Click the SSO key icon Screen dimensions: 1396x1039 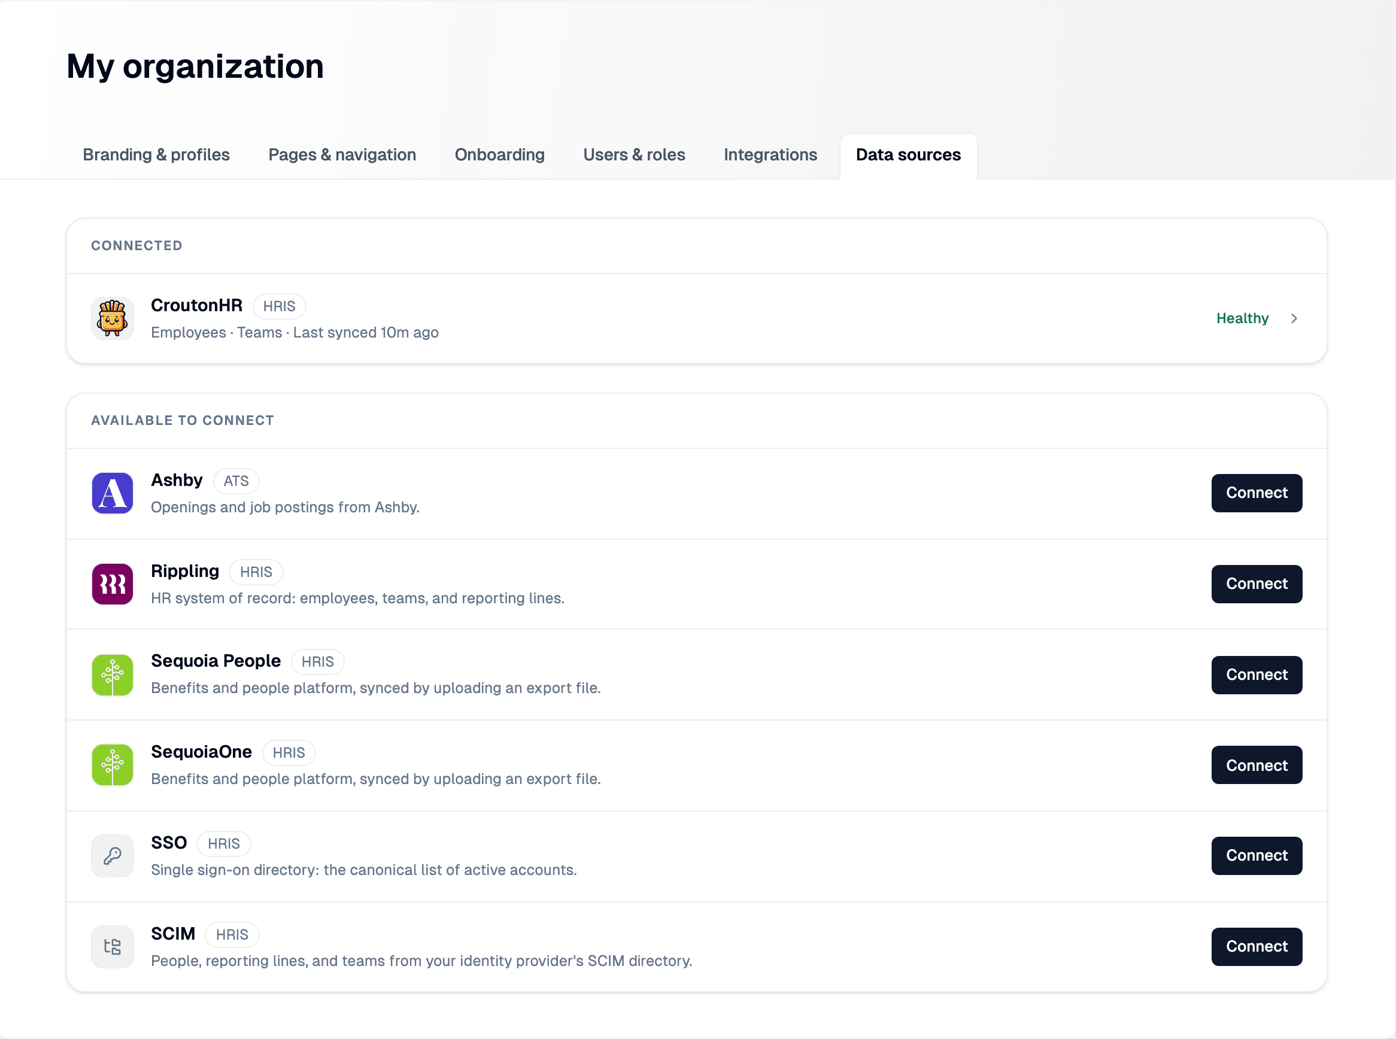coord(112,855)
